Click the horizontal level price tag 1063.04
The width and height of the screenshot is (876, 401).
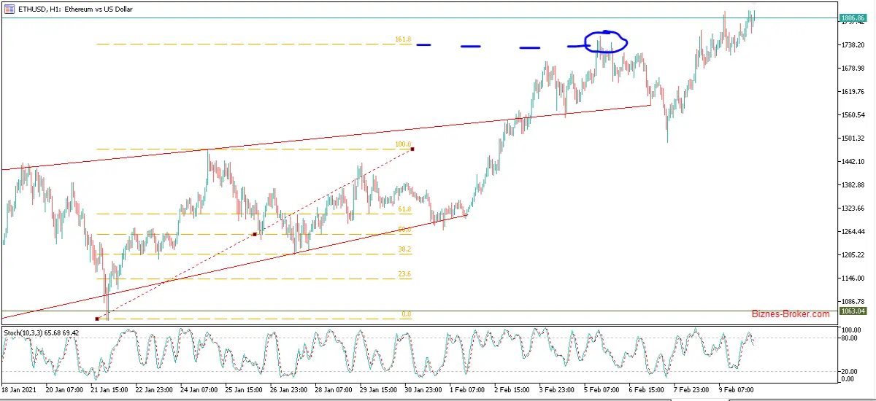click(x=853, y=311)
